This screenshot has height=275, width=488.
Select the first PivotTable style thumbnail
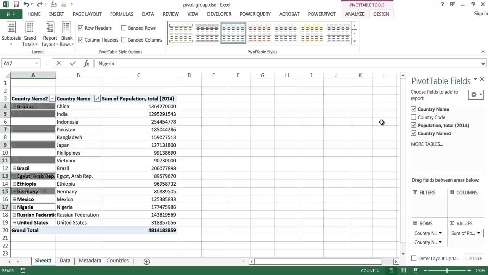coord(181,33)
